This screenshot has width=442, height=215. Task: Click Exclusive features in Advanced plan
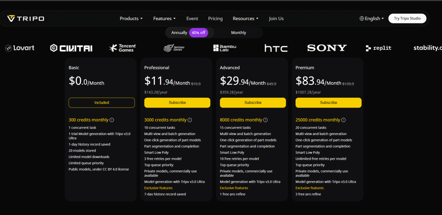234,188
